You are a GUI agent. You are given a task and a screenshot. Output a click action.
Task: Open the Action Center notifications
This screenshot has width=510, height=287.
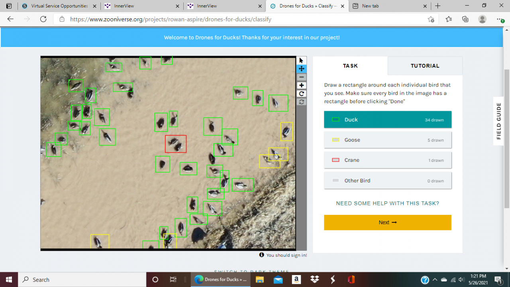pyautogui.click(x=498, y=279)
